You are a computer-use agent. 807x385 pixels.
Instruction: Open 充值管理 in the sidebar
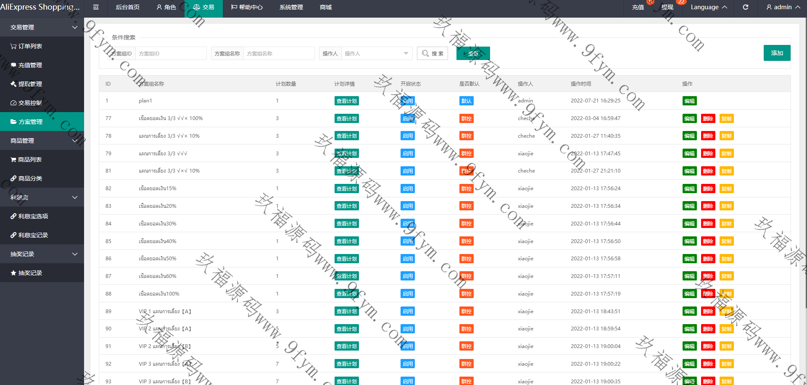(29, 65)
